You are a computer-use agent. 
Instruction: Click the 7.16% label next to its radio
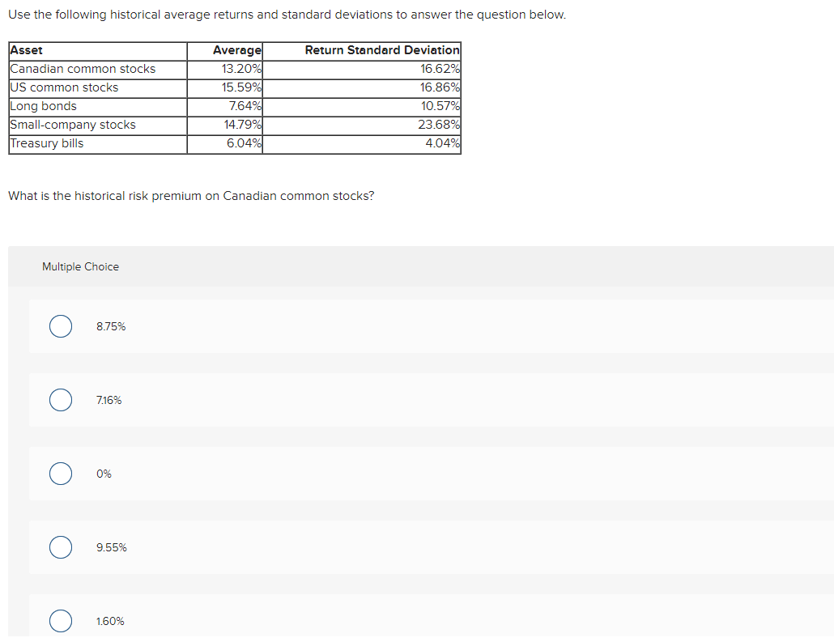point(108,400)
